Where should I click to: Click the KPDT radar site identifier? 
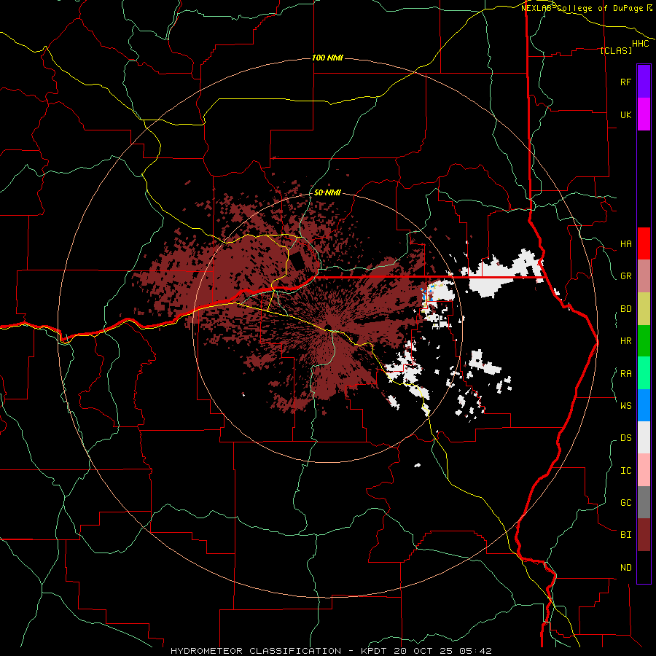(374, 651)
